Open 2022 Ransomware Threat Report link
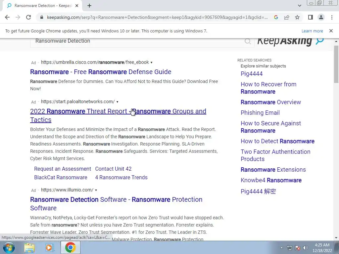This screenshot has width=339, height=254. point(118,115)
